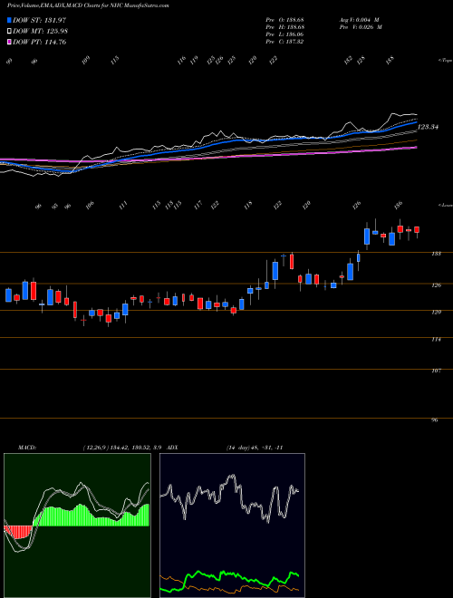This screenshot has width=453, height=598.
Task: Click the blue DOW ST legend swatch
Action: click(10, 20)
